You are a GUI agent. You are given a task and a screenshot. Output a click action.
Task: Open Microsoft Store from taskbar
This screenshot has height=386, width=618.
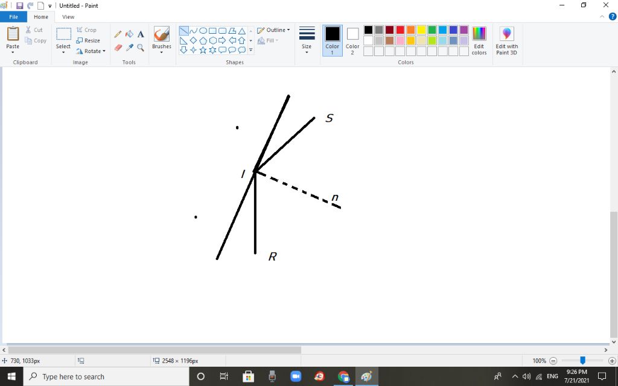[248, 376]
